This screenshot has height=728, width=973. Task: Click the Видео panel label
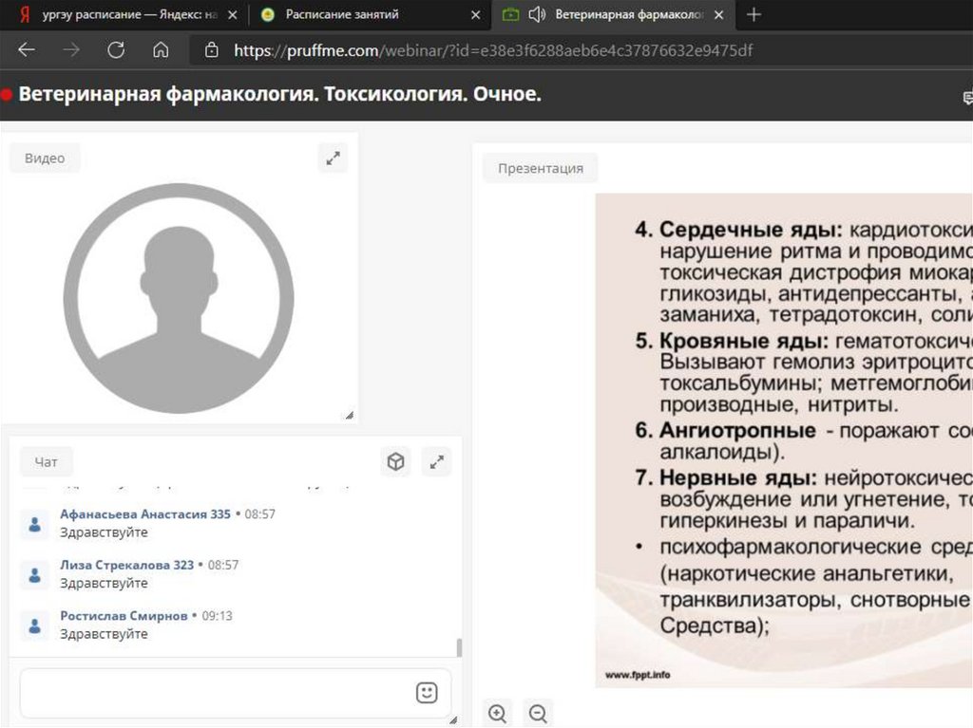(45, 159)
